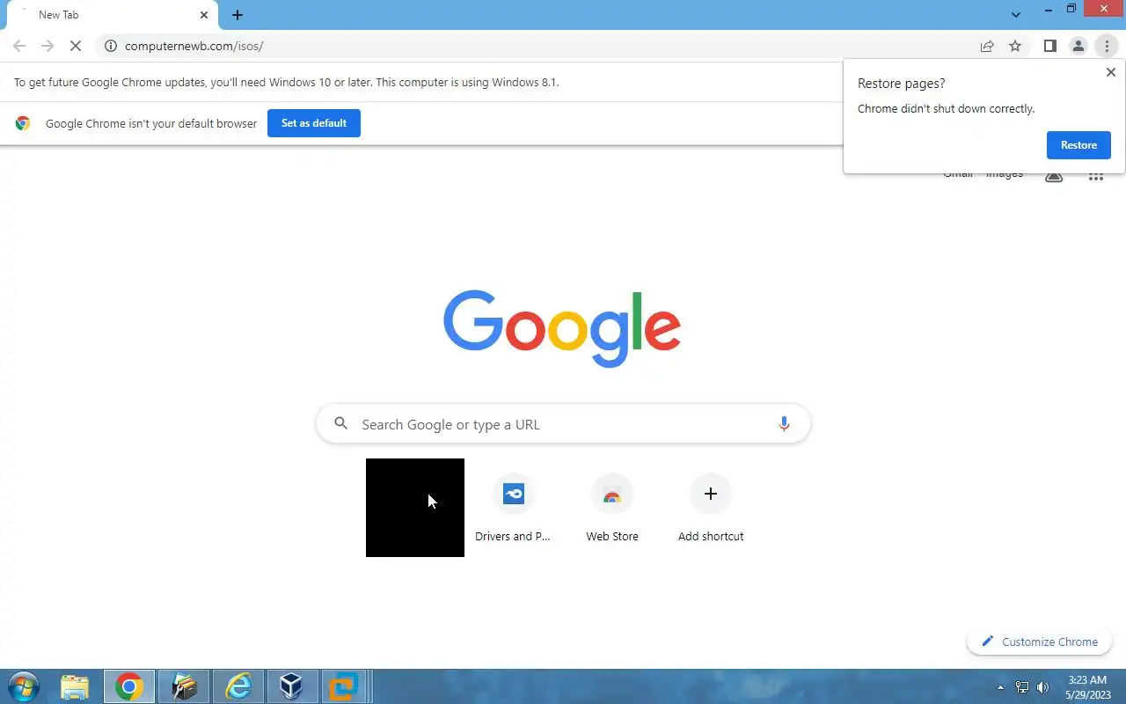Dismiss the Restore pages popup
The image size is (1126, 704).
(x=1110, y=72)
